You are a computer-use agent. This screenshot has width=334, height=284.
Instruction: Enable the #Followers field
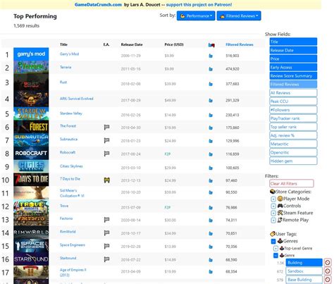click(x=293, y=110)
